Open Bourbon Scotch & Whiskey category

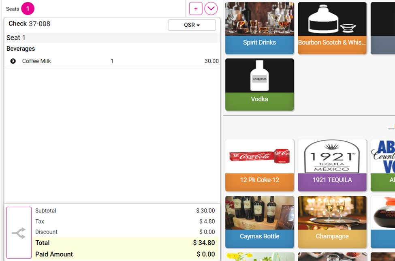coord(332,28)
